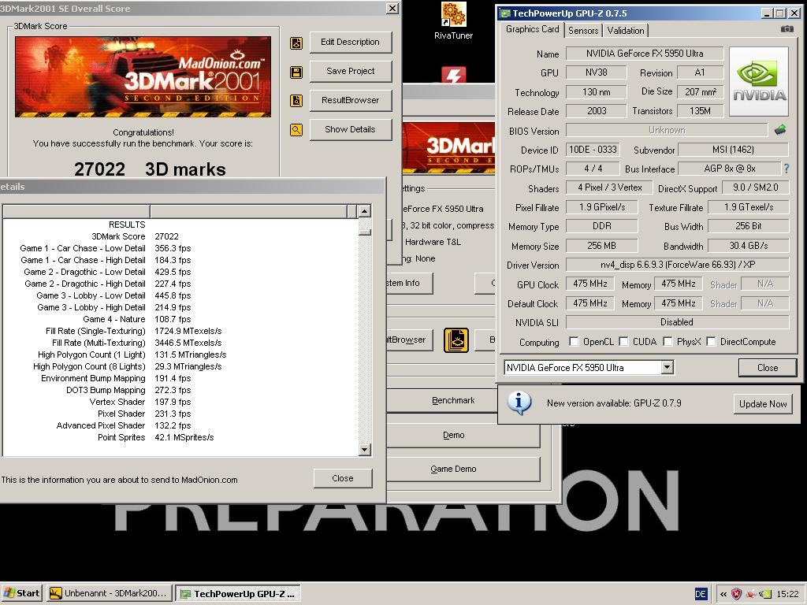
Task: Click the 'NV38' GPU value field
Action: [596, 72]
